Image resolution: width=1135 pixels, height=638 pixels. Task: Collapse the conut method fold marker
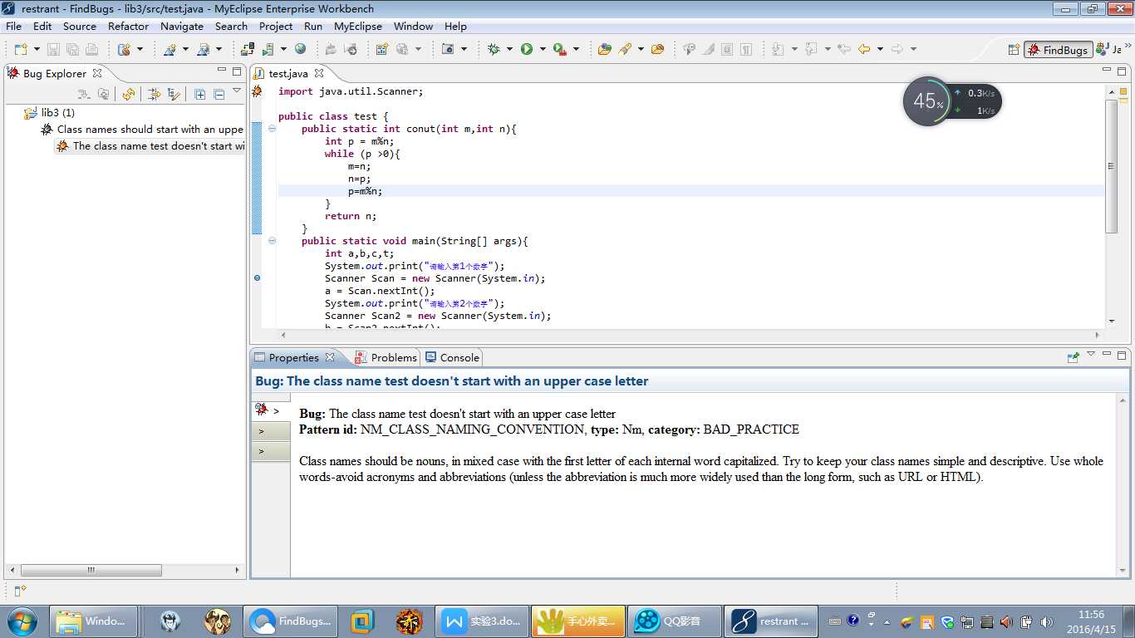[x=272, y=129]
